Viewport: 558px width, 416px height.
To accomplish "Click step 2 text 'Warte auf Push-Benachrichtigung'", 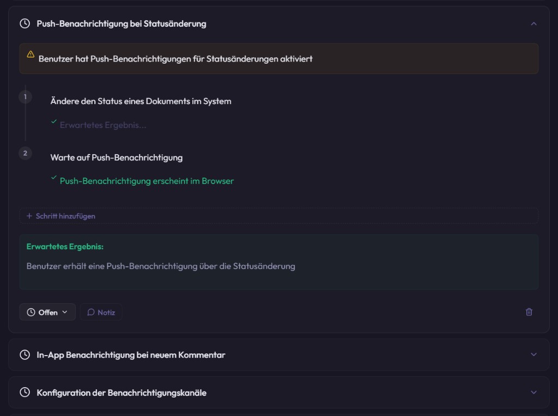I will (x=117, y=157).
